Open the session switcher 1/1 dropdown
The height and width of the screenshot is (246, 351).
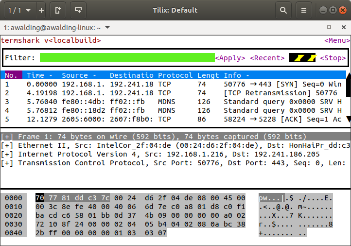tap(20, 10)
